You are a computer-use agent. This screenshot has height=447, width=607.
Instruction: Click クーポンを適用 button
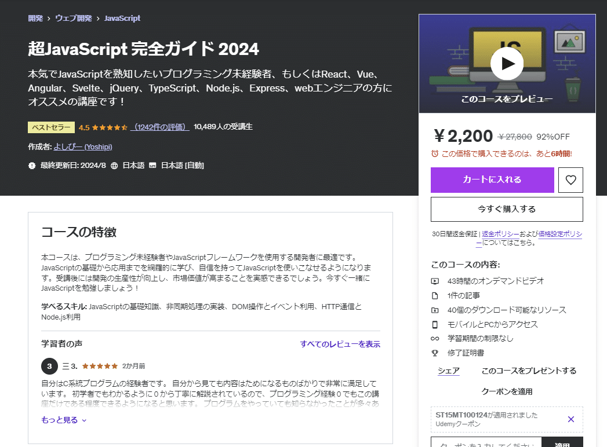[x=507, y=392]
